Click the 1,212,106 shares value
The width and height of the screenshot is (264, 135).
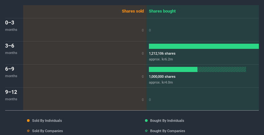[x=162, y=53]
